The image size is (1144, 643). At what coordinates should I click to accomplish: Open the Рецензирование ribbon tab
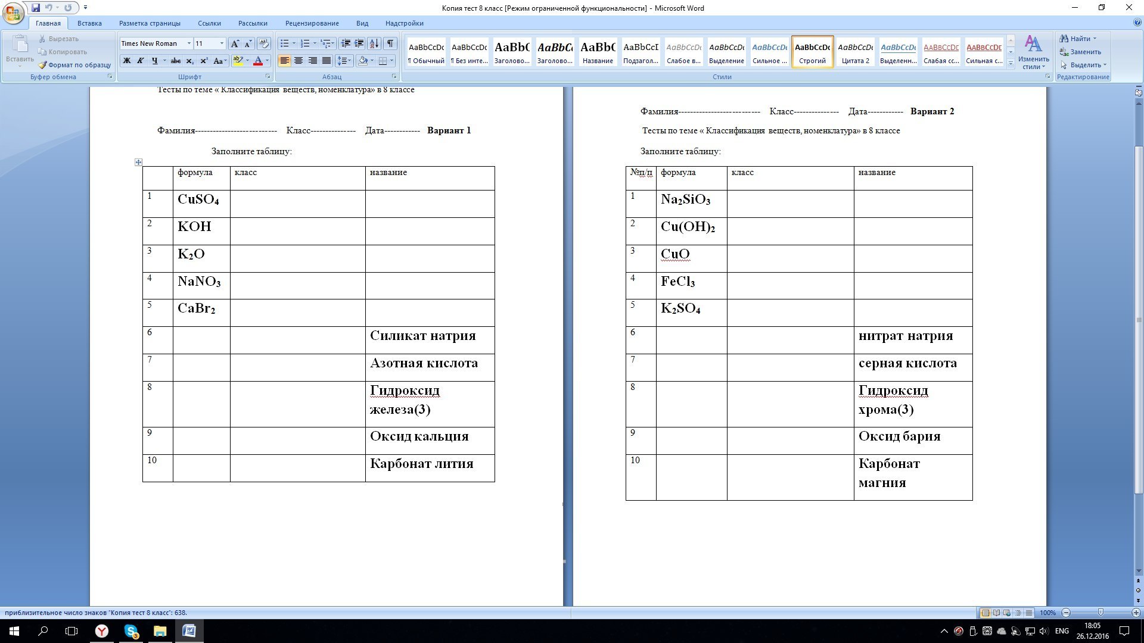pyautogui.click(x=312, y=23)
